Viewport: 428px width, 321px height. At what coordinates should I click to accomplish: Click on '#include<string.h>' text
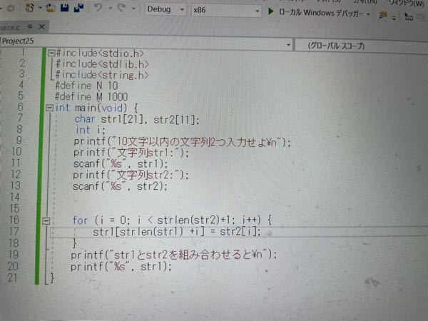102,75
